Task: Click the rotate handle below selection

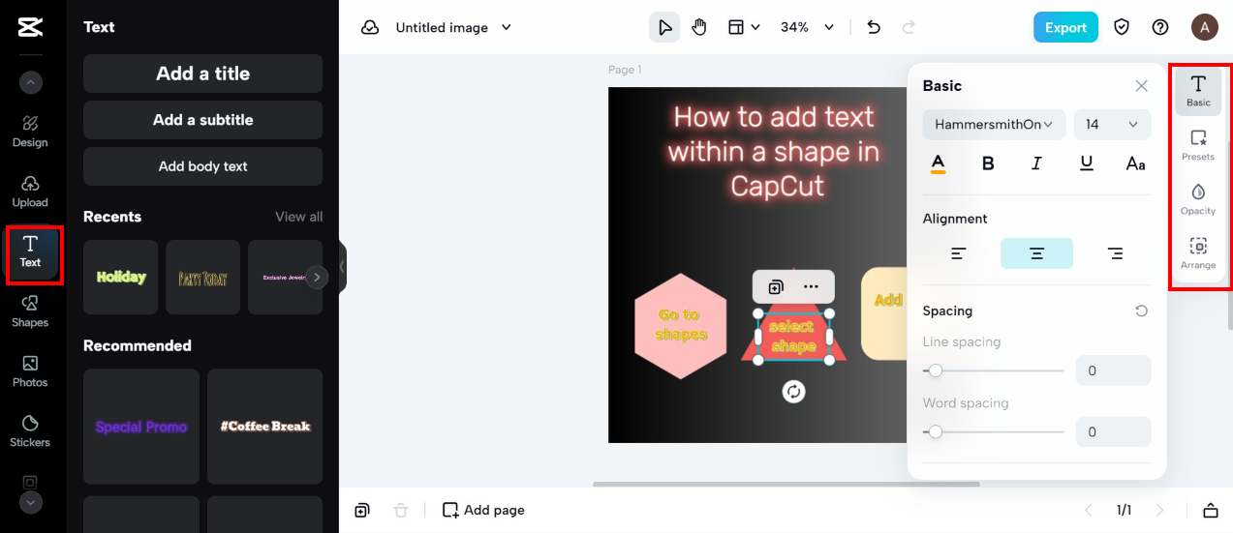Action: coord(793,392)
